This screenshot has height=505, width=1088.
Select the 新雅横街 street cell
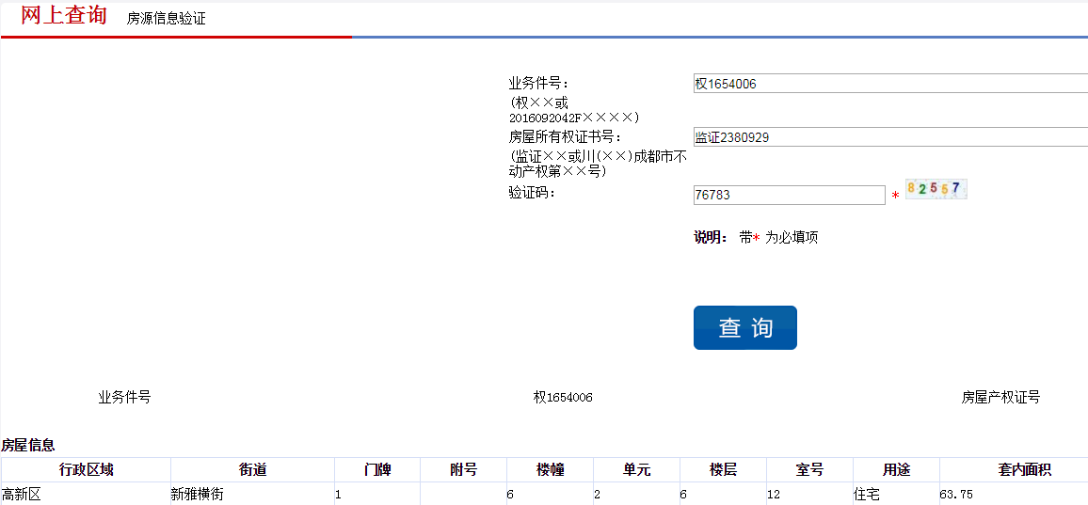197,494
